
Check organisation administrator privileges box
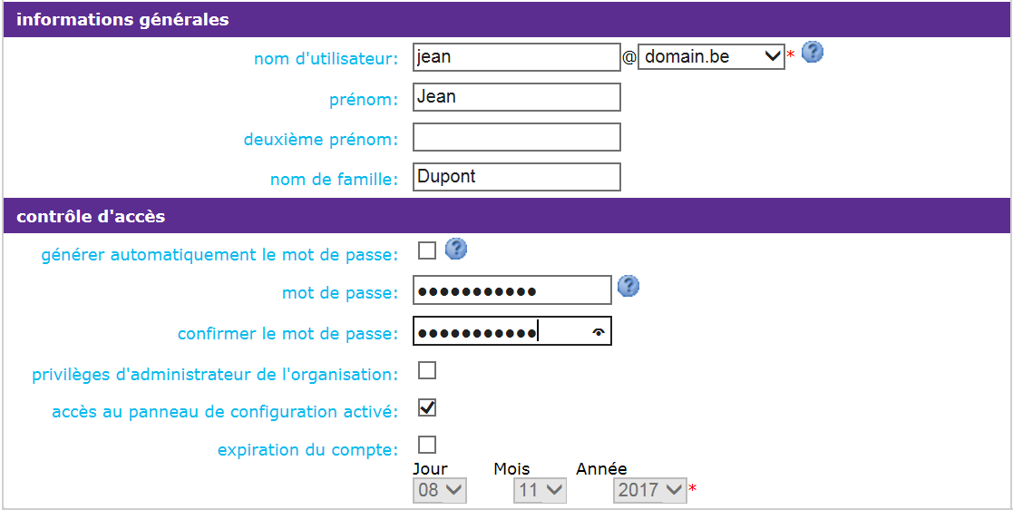click(427, 370)
